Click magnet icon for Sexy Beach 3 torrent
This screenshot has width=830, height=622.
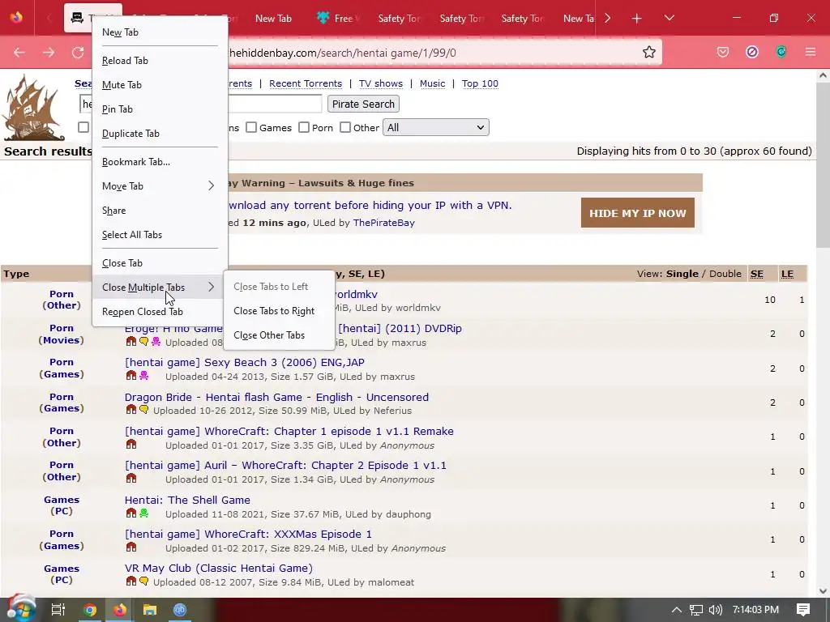pos(131,376)
